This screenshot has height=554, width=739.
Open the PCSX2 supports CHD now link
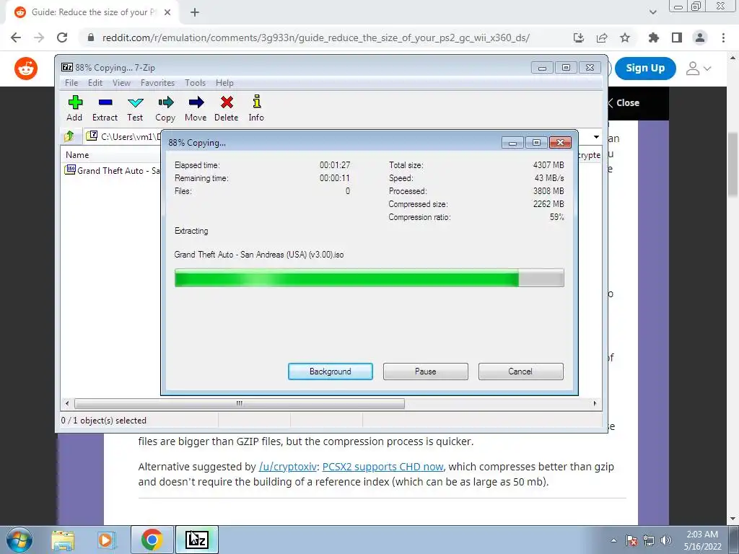tap(382, 467)
